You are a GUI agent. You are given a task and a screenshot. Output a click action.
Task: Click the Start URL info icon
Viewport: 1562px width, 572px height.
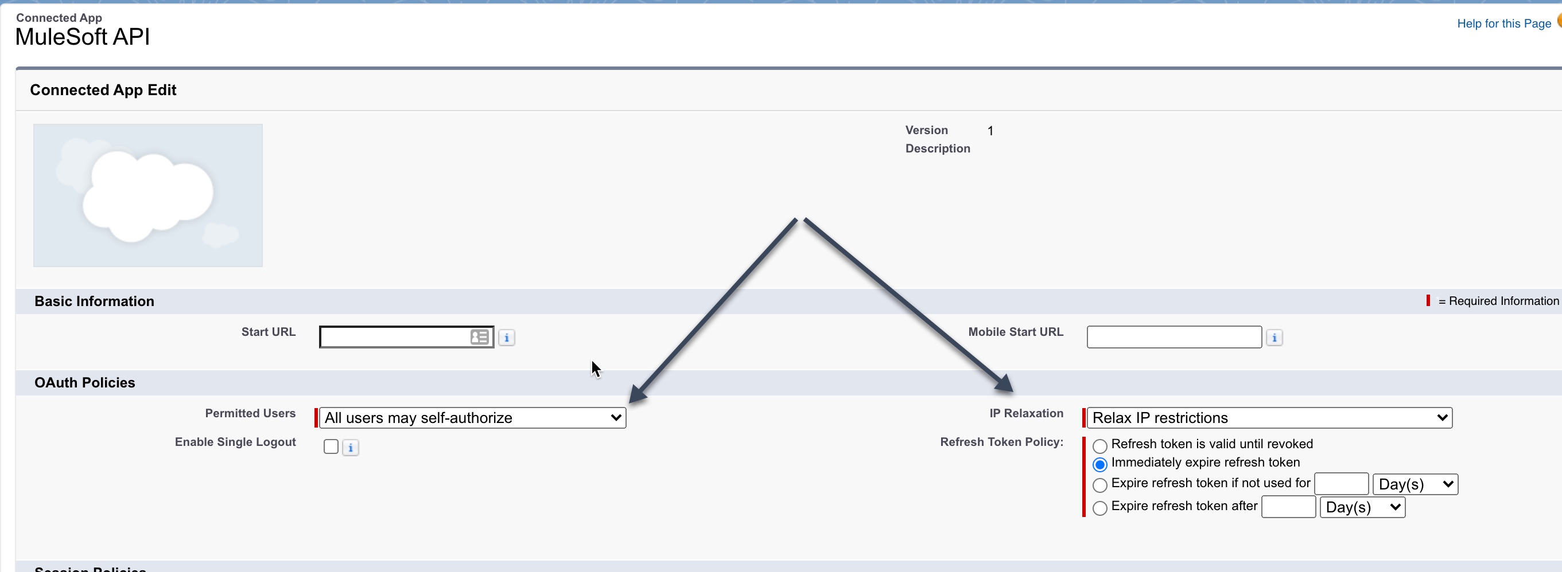pos(506,338)
